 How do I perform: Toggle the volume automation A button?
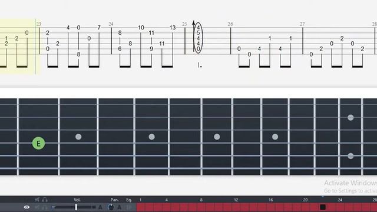tap(101, 207)
